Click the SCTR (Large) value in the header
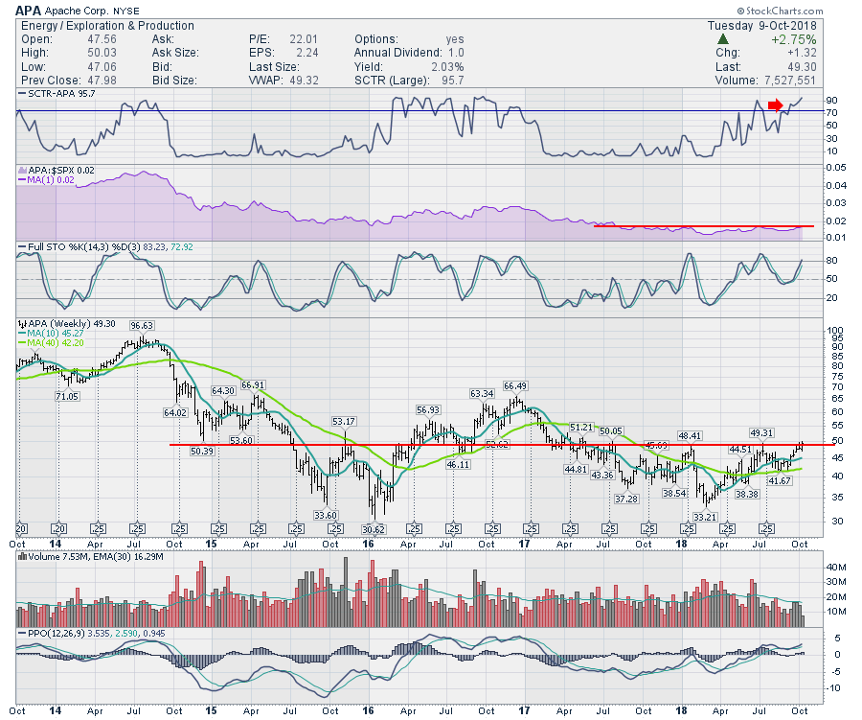Viewport: 862px width, 720px height. click(453, 81)
